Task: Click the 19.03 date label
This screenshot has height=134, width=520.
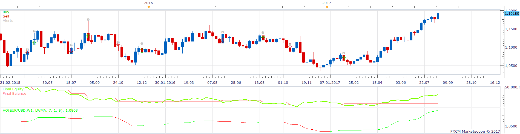Action: 189,82
